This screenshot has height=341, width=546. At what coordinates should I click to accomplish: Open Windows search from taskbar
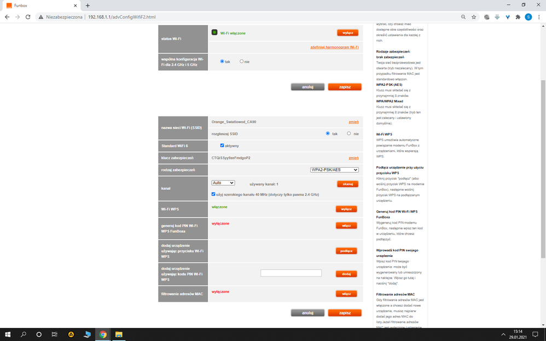click(24, 334)
